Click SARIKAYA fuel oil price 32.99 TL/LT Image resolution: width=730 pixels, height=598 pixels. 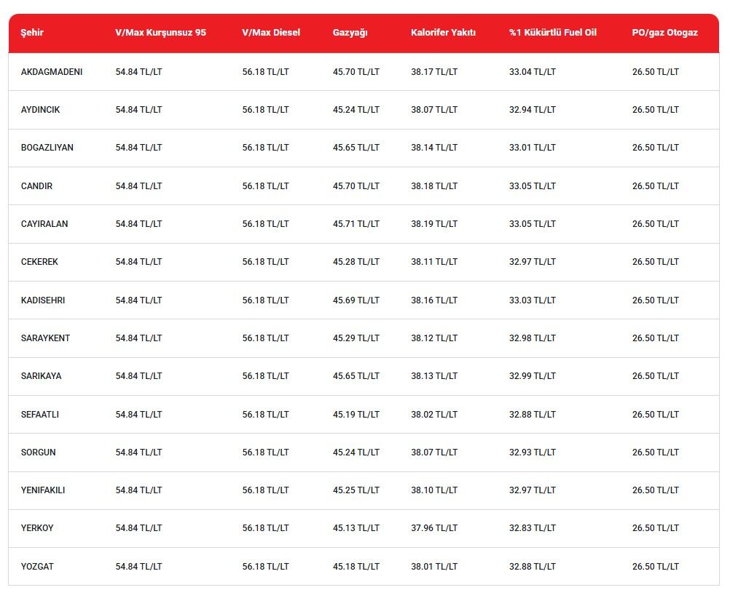tap(532, 375)
